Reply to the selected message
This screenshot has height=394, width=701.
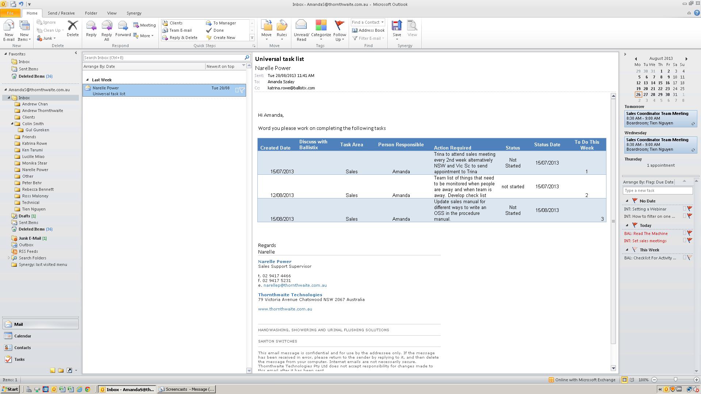coord(91,29)
